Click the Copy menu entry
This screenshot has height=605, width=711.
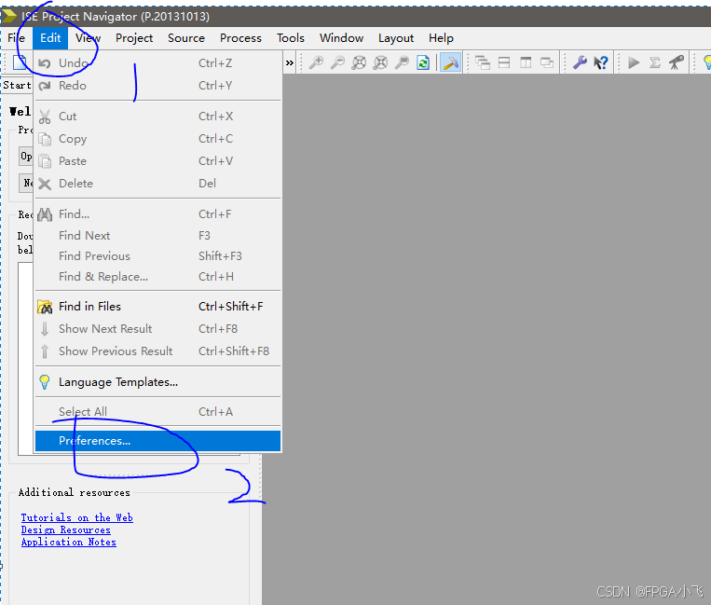(x=157, y=139)
